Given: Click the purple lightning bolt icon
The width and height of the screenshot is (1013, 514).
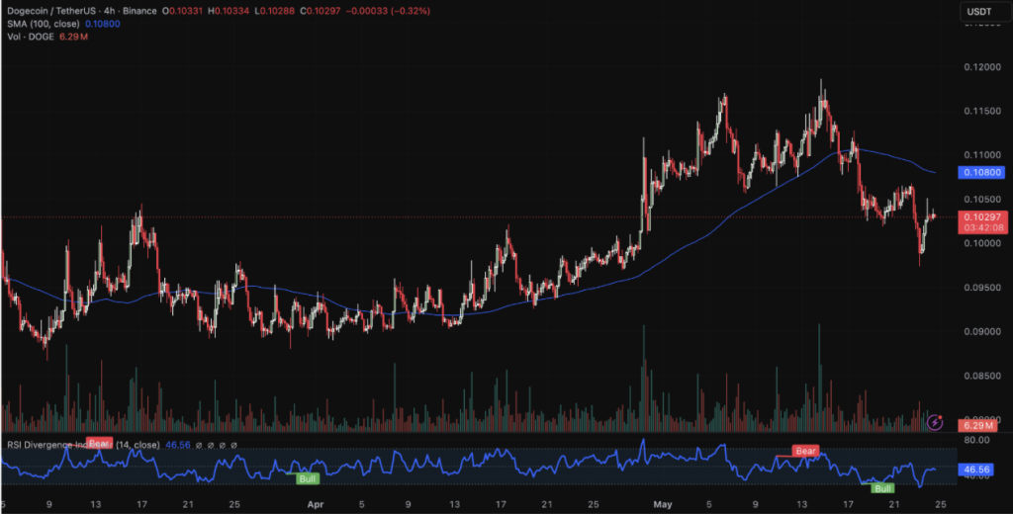Looking at the screenshot, I should point(935,423).
